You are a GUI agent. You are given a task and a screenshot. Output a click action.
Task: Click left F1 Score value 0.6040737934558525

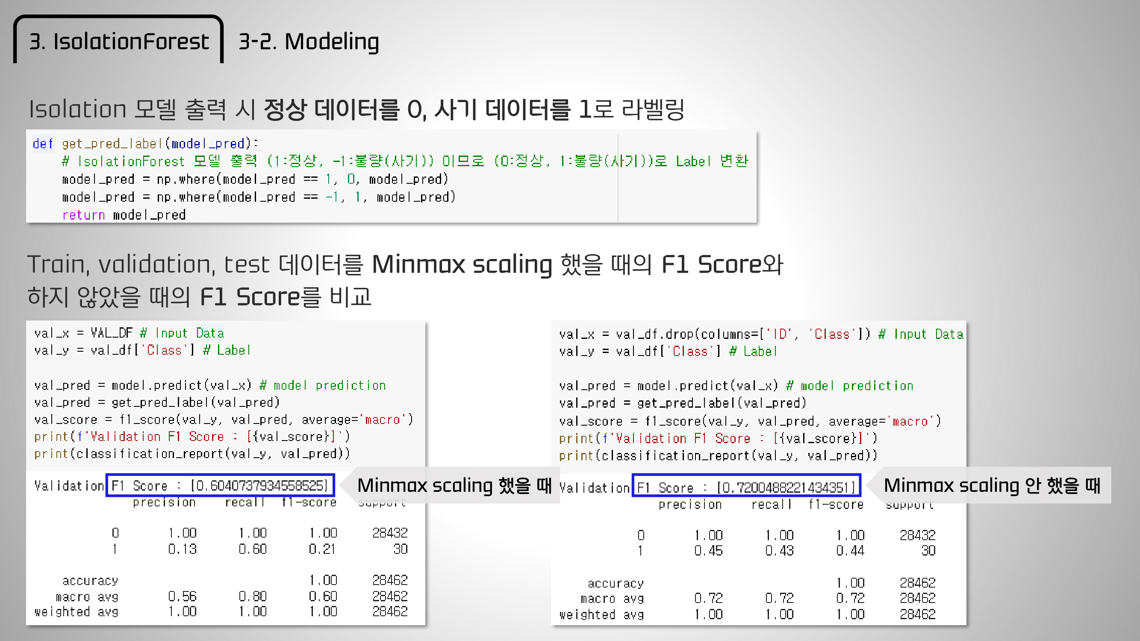[x=260, y=486]
